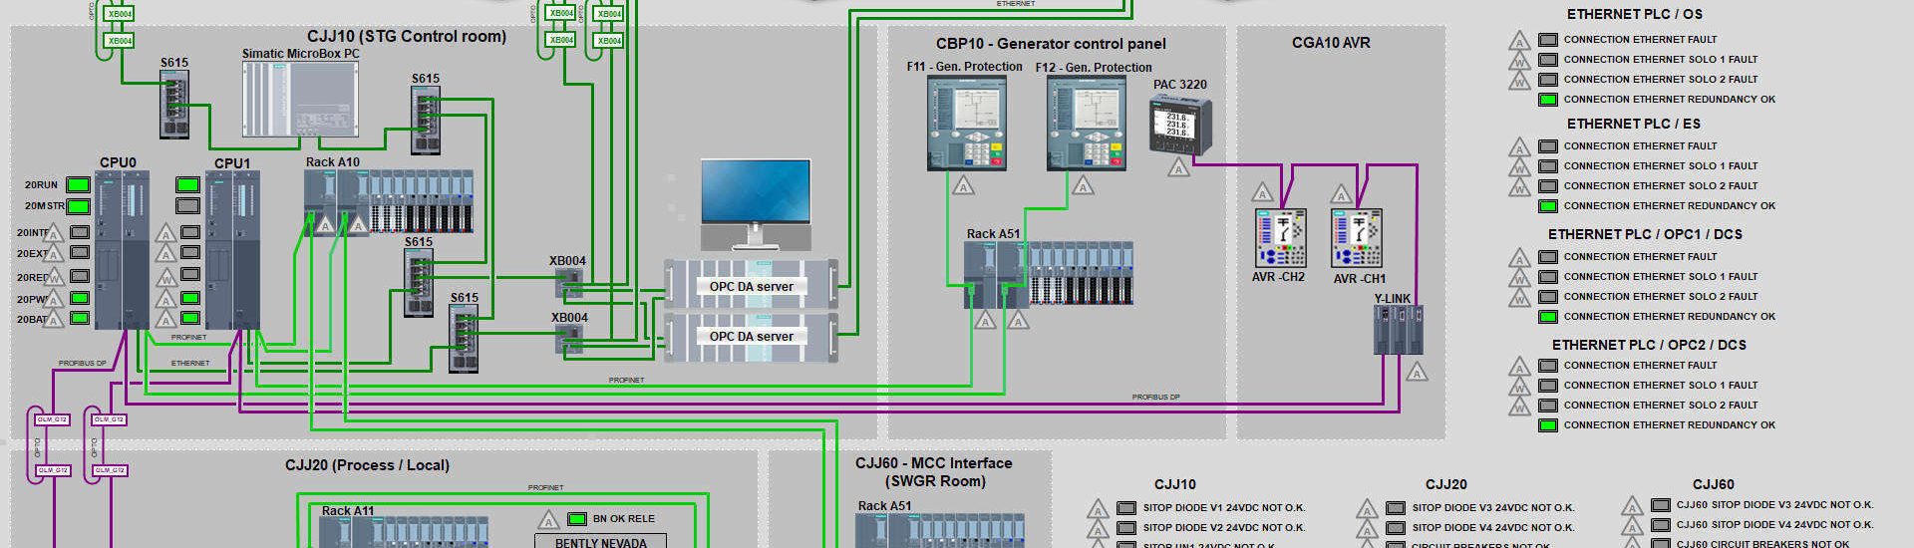Open the lower OPC DA server

click(751, 337)
